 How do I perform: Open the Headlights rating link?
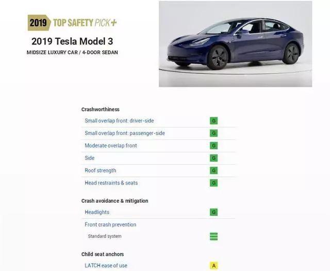pyautogui.click(x=97, y=212)
